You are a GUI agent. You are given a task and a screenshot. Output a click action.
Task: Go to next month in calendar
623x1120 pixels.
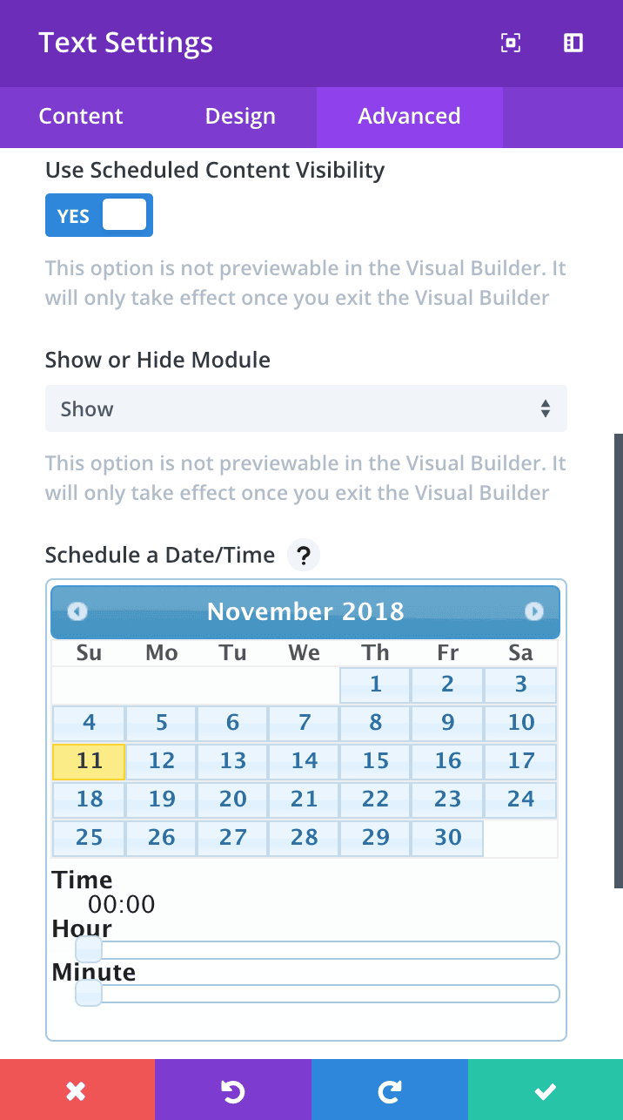534,611
